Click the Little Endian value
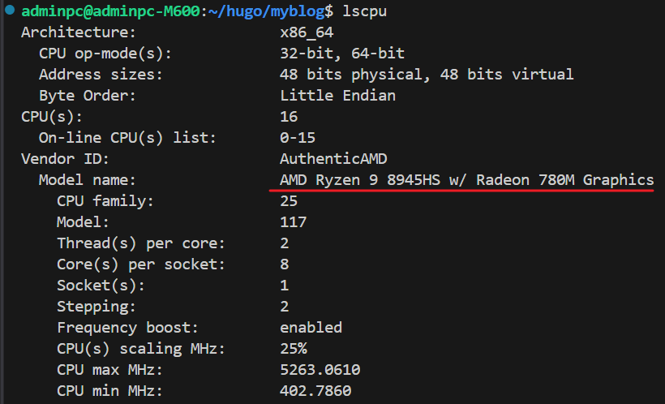Image resolution: width=665 pixels, height=404 pixels. pyautogui.click(x=337, y=96)
